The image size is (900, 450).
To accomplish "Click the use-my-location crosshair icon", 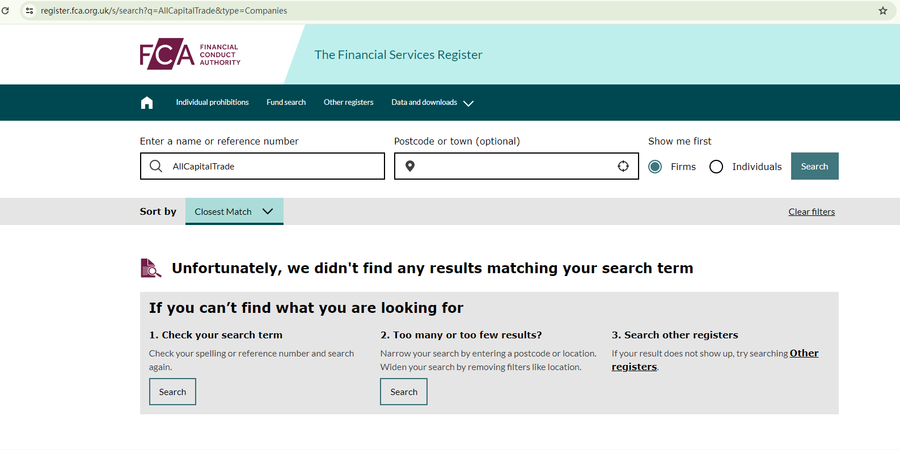I will point(623,166).
